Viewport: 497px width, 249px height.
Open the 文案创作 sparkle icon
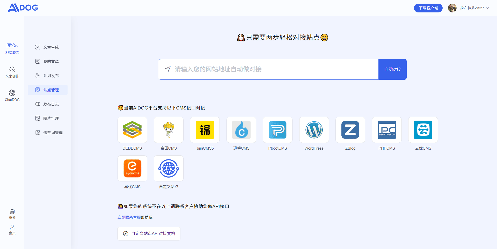12,69
